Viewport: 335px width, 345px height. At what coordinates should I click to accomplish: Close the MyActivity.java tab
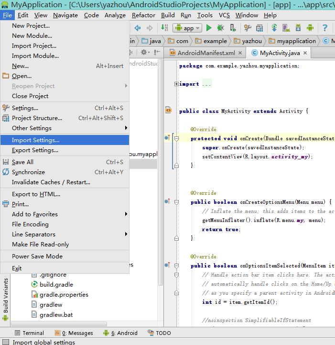tap(305, 53)
